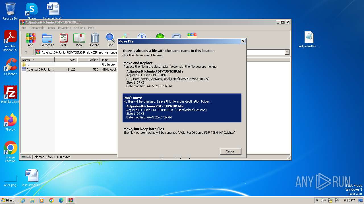Click the Add toolbar icon in WinRAR

tap(30, 40)
